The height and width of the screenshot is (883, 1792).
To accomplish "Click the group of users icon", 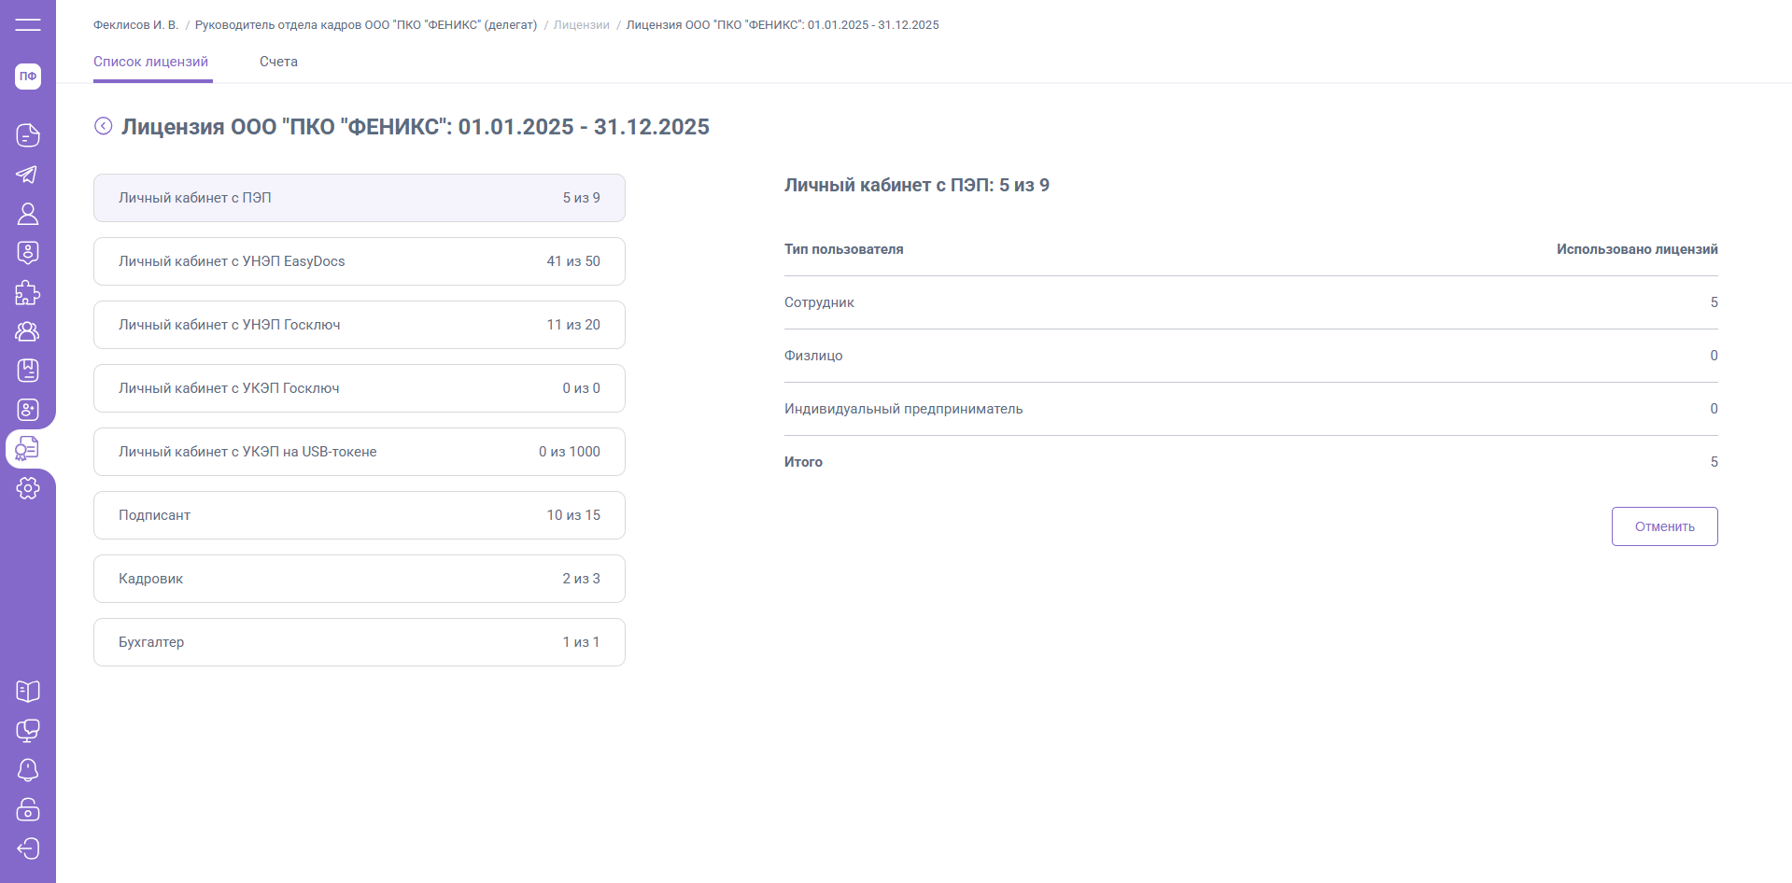I will pos(28,331).
